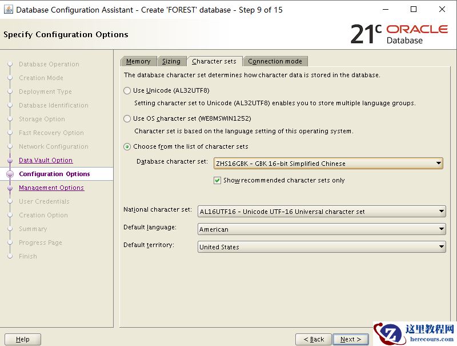The image size is (457, 346).
Task: Click the 'Database character set:' label
Action: [x=173, y=161]
